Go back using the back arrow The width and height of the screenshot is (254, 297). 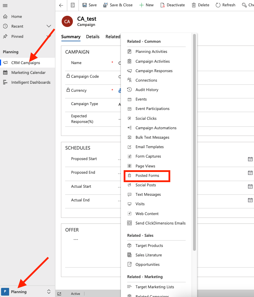[61, 5]
